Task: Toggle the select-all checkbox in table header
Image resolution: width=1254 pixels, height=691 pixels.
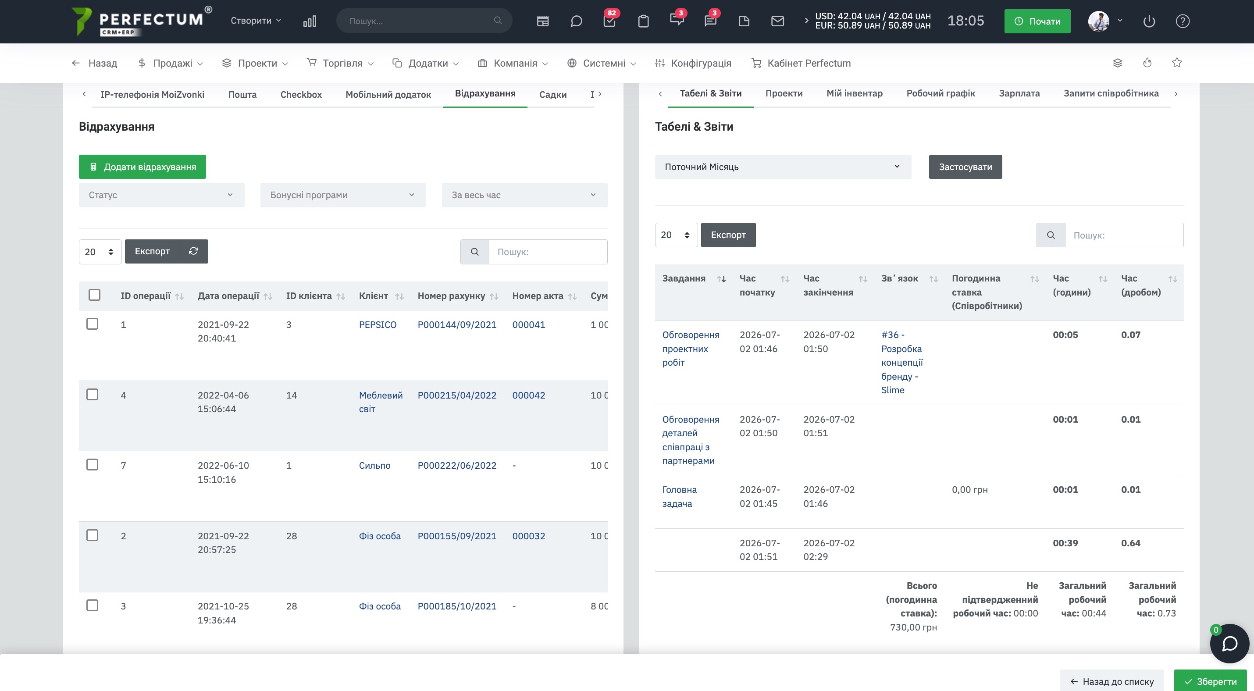Action: point(94,295)
